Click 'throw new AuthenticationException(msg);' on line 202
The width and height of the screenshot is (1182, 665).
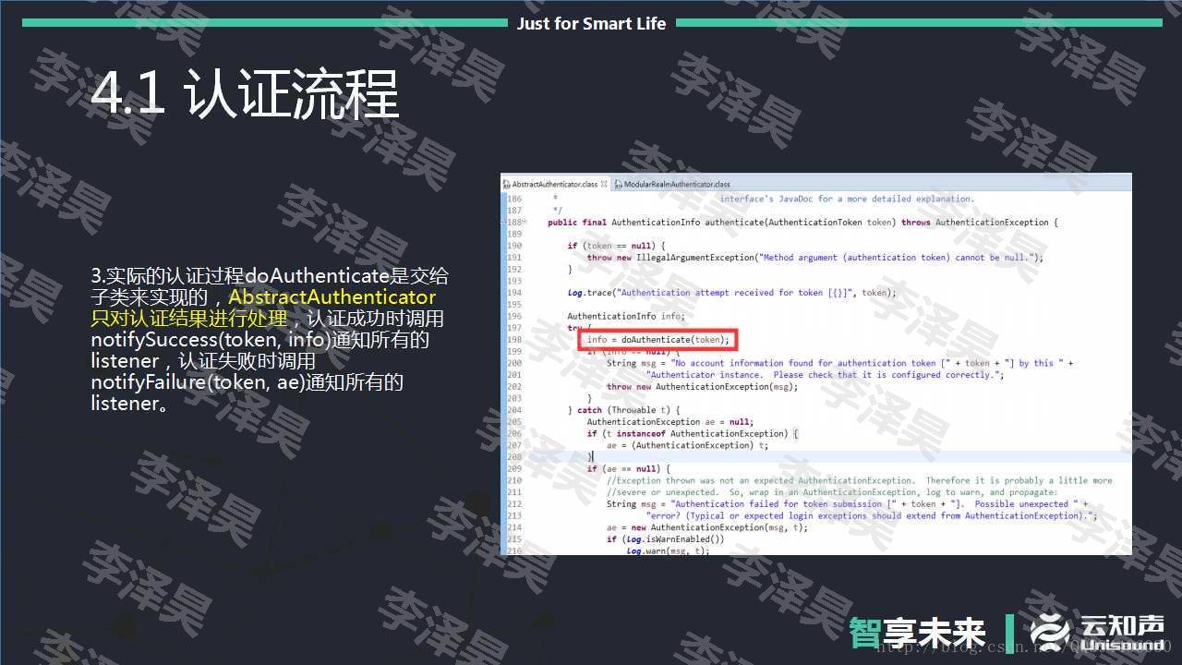(x=702, y=387)
